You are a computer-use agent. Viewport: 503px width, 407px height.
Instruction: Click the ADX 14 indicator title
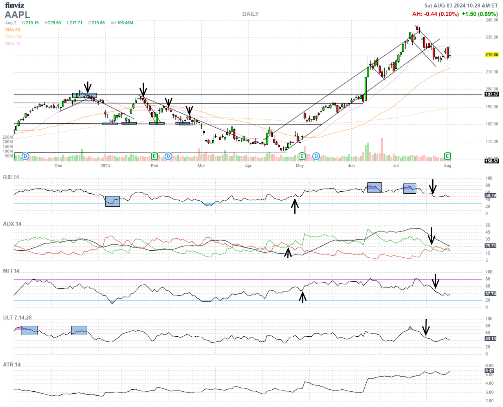pyautogui.click(x=12, y=224)
